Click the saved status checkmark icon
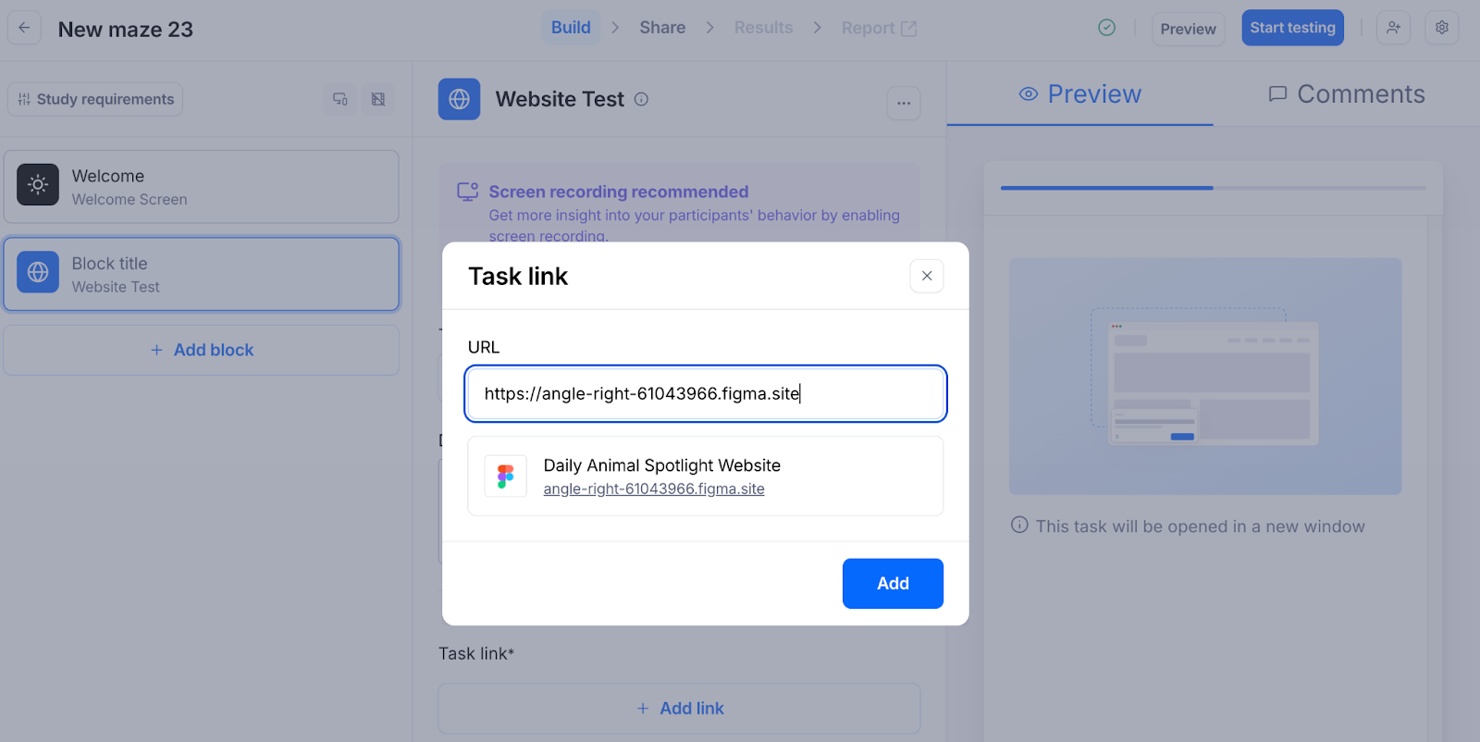 click(x=1106, y=28)
